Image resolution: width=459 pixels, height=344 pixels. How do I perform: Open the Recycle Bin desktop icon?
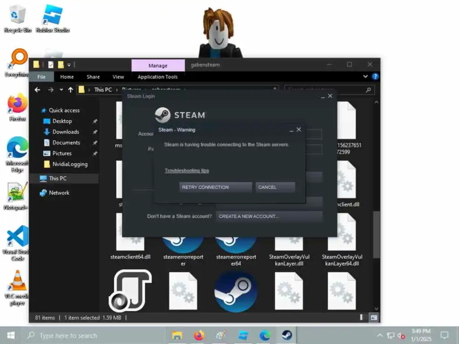17,19
